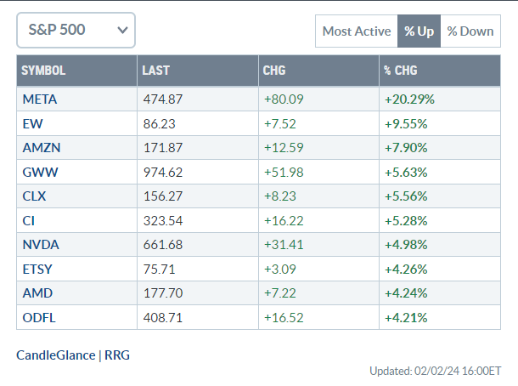
Task: Open the GWW ticker link
Action: click(x=38, y=172)
